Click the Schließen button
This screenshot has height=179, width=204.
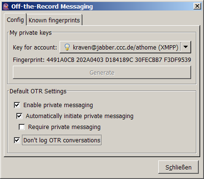click(178, 167)
